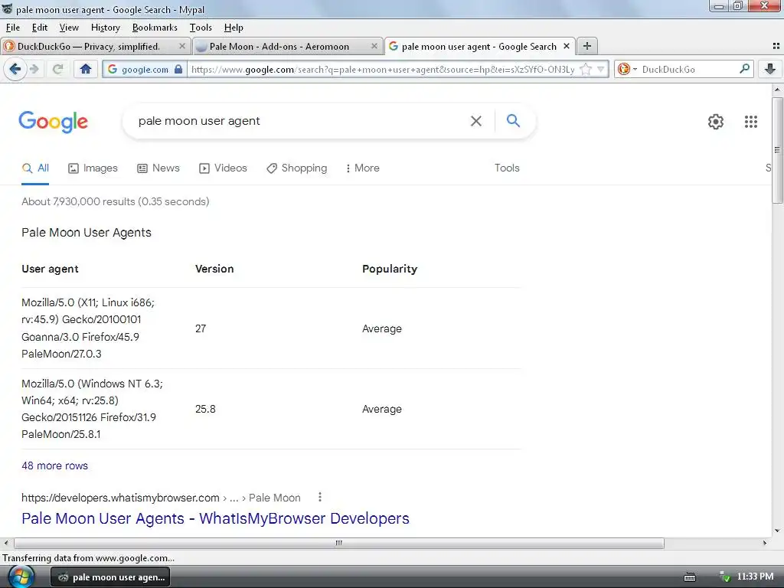Click the Mypal title bar app icon

[7, 8]
